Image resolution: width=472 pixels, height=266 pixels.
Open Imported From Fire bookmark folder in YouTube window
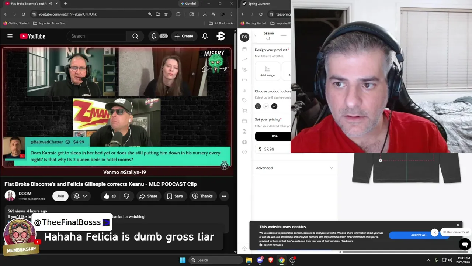[x=50, y=23]
